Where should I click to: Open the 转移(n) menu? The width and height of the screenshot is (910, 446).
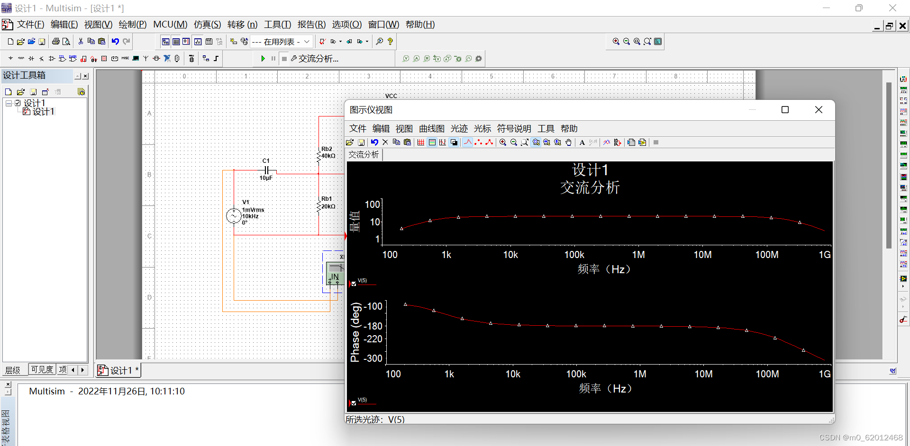click(242, 25)
